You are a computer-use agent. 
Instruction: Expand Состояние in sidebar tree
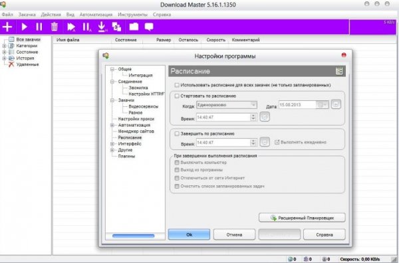point(4,52)
